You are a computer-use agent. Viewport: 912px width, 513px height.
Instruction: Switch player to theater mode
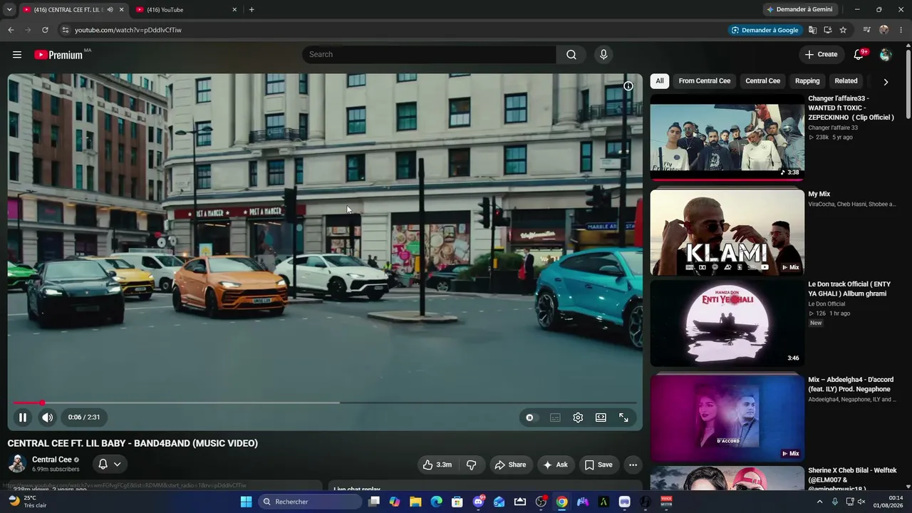(x=601, y=418)
